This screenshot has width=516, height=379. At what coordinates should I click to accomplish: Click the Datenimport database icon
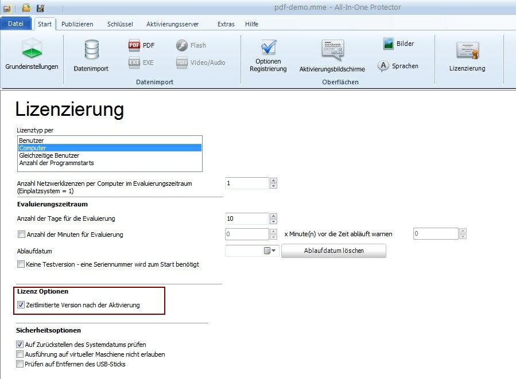(x=91, y=49)
